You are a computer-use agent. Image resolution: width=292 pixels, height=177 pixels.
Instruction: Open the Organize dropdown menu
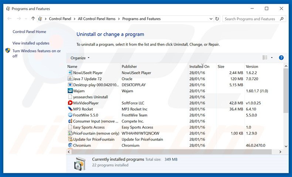pos(80,58)
